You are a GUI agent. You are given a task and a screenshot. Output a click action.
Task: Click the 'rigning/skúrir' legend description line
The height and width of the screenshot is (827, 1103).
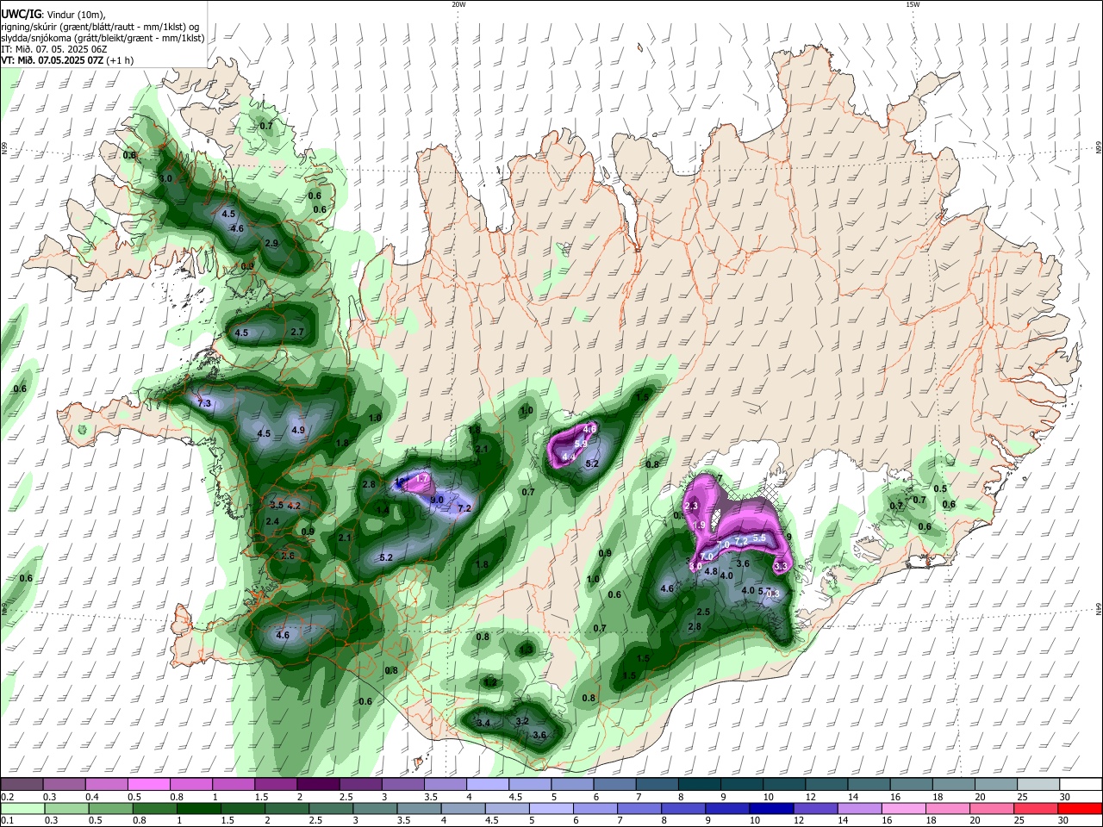tap(101, 26)
